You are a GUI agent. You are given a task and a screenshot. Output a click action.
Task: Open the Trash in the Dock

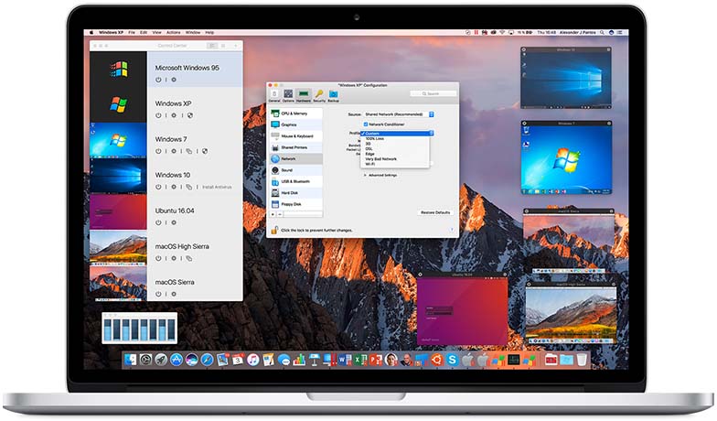click(x=582, y=360)
